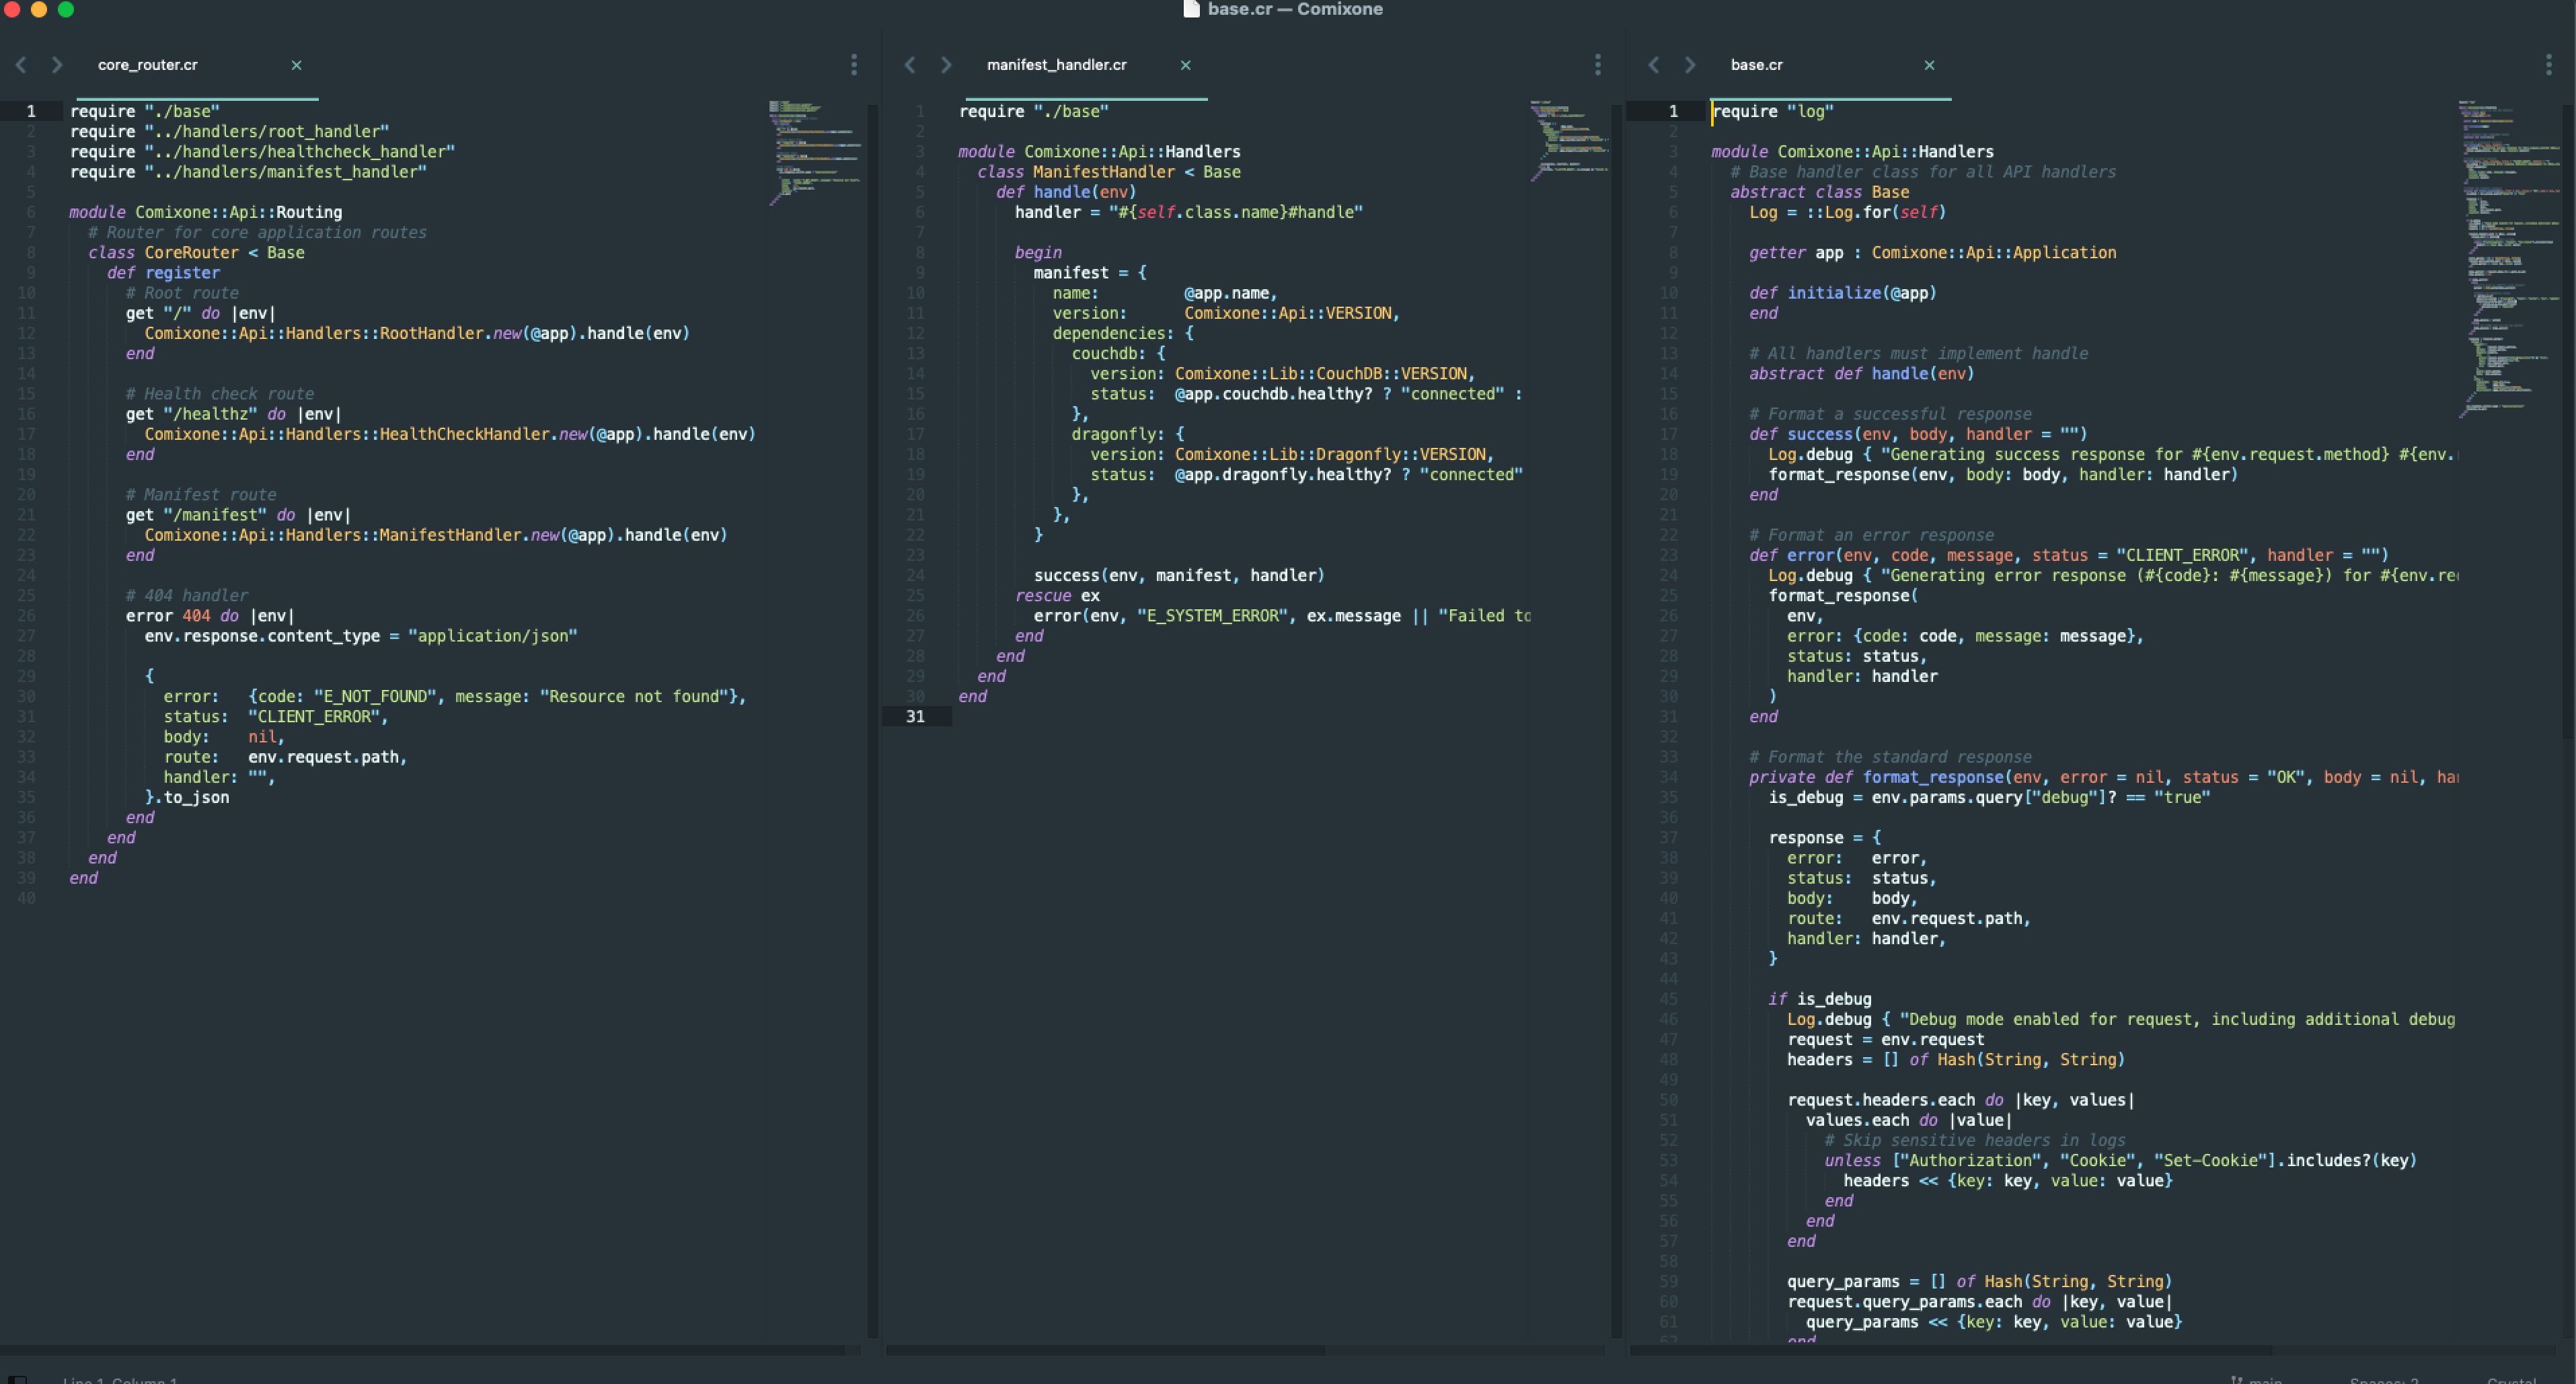Click 'getter app : Comixone::Api::Application' line
This screenshot has width=2576, height=1384.
point(1933,253)
